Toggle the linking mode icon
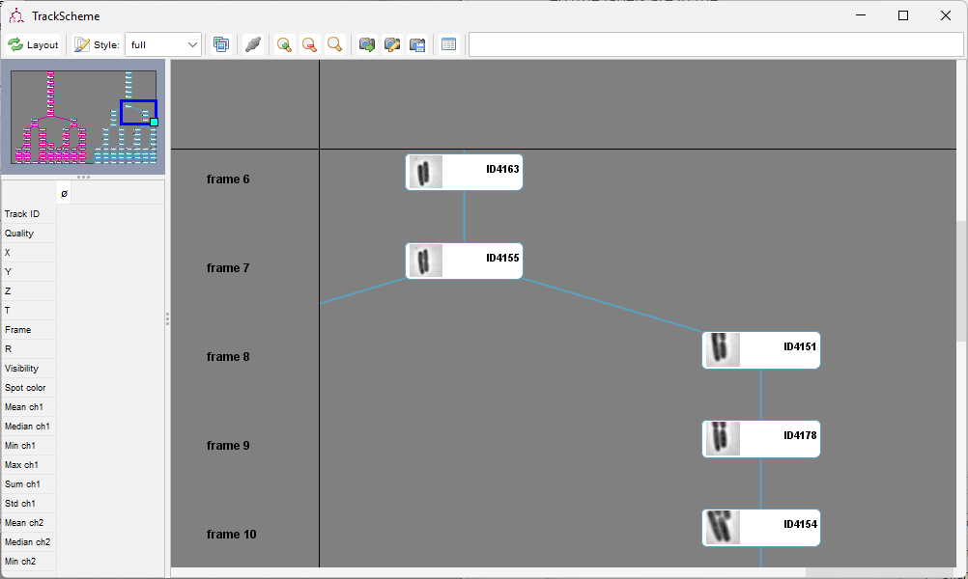This screenshot has width=968, height=579. click(x=252, y=45)
